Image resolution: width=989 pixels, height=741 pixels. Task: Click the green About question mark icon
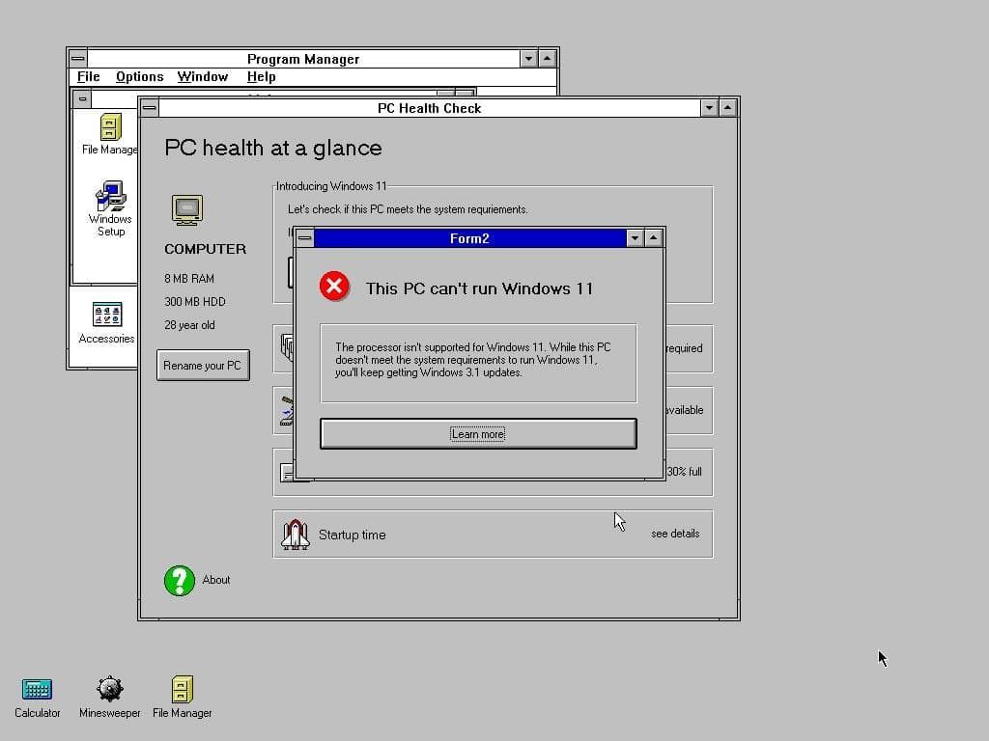[180, 580]
